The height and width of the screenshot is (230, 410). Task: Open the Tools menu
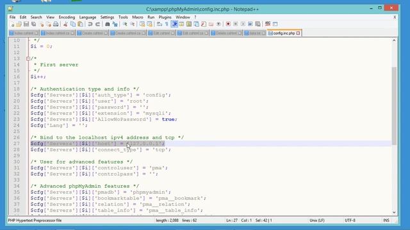click(x=123, y=17)
